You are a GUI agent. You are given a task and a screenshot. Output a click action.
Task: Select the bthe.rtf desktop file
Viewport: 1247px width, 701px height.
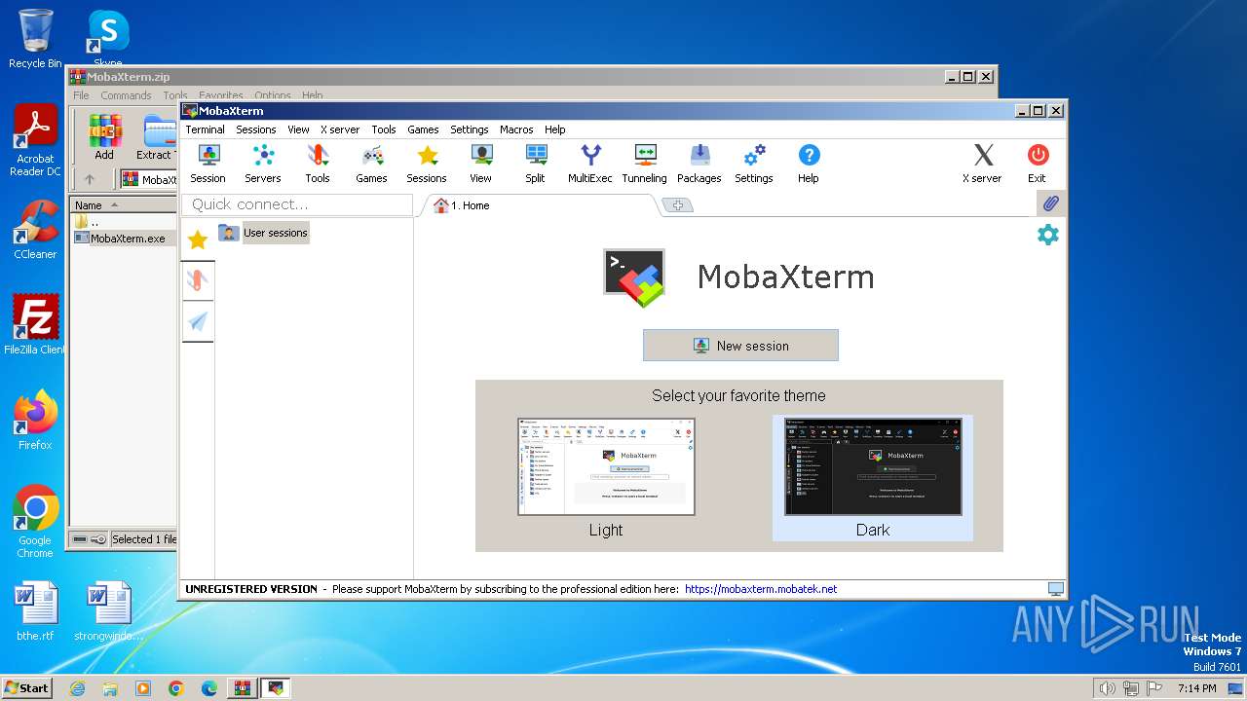(x=35, y=611)
